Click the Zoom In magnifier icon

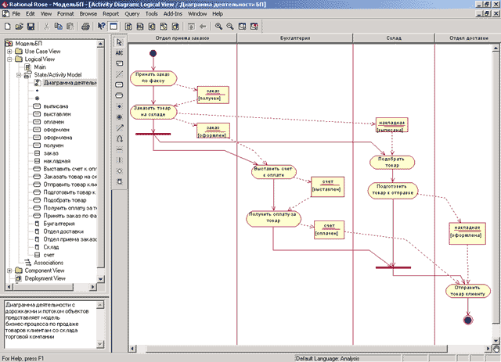218,27
